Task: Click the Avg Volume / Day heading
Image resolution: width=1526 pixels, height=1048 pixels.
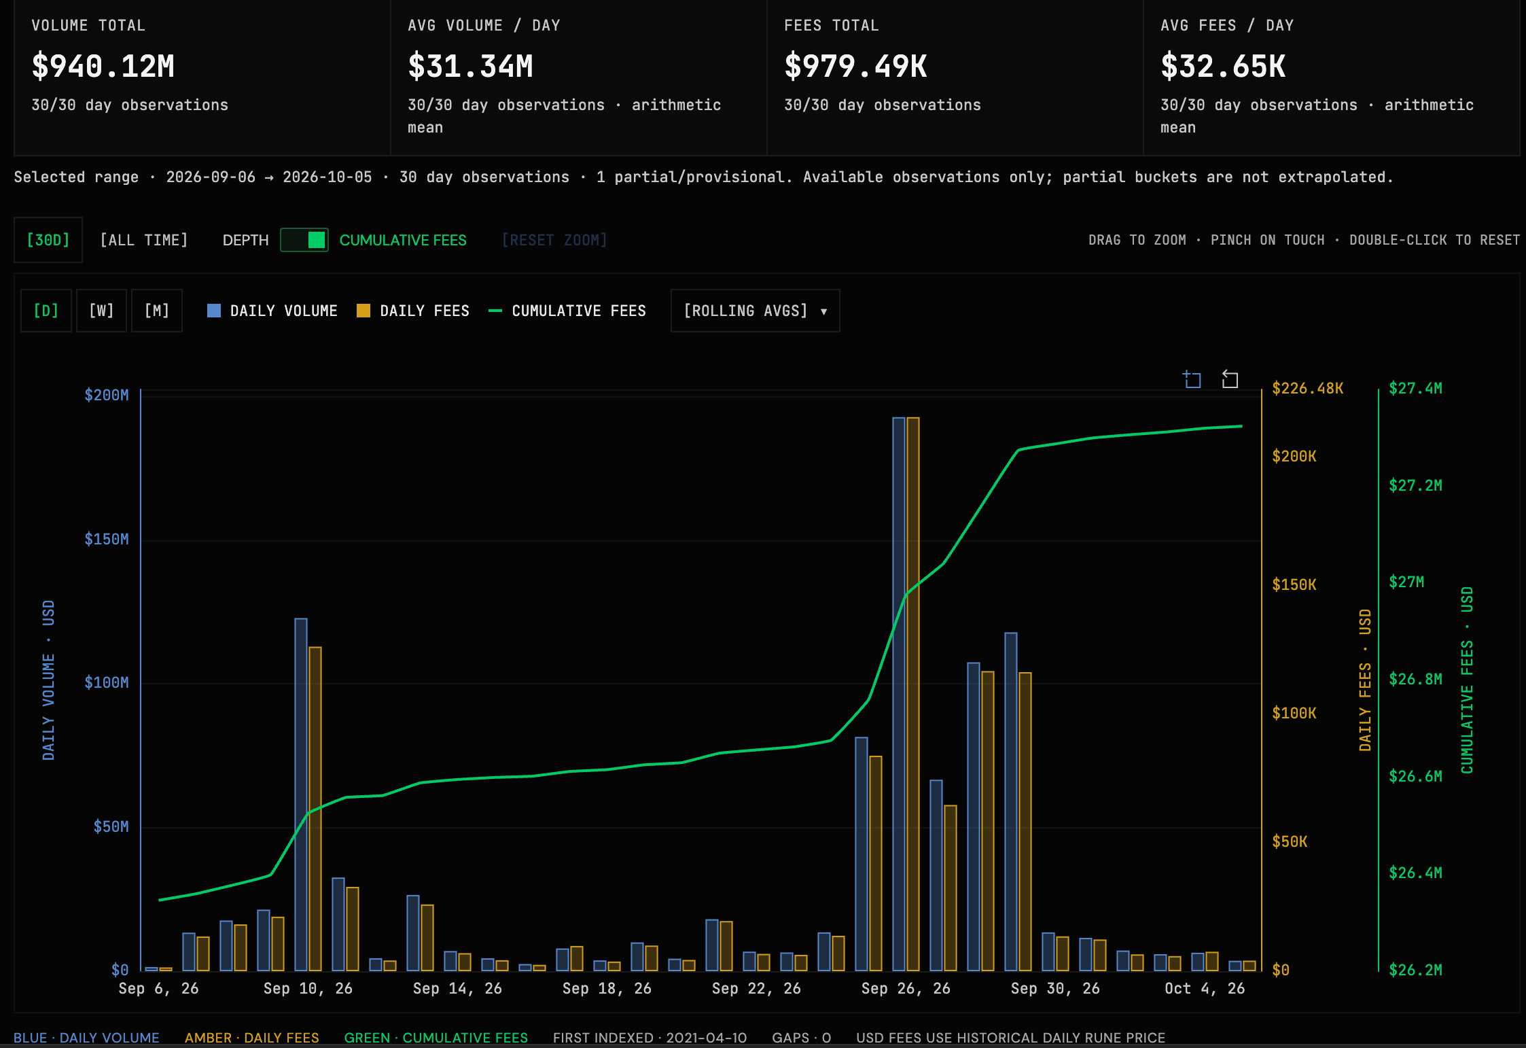Action: [484, 25]
